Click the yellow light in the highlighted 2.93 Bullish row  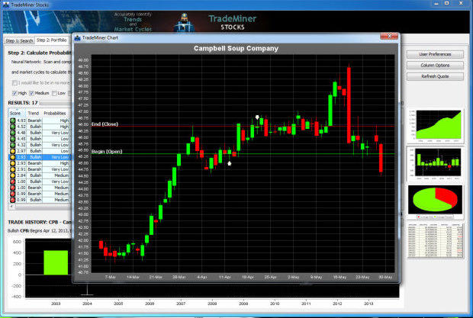[x=13, y=157]
